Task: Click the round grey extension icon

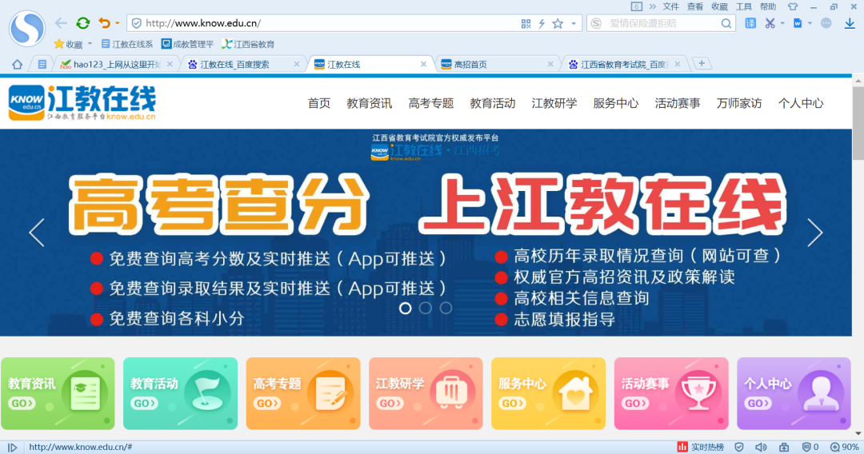Action: click(826, 23)
